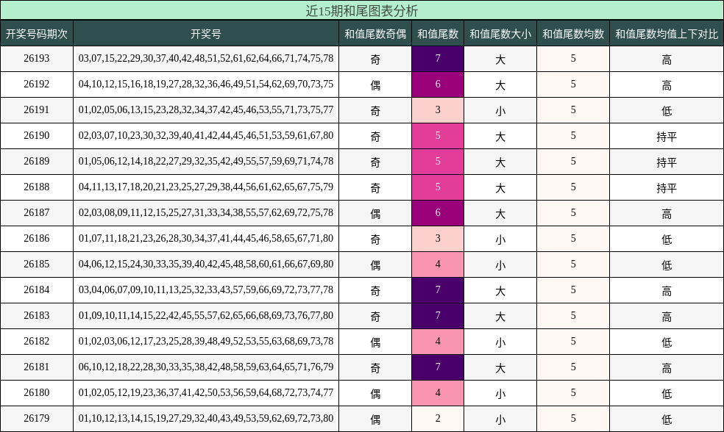Select the 和值尾数奇偶 column header

375,34
